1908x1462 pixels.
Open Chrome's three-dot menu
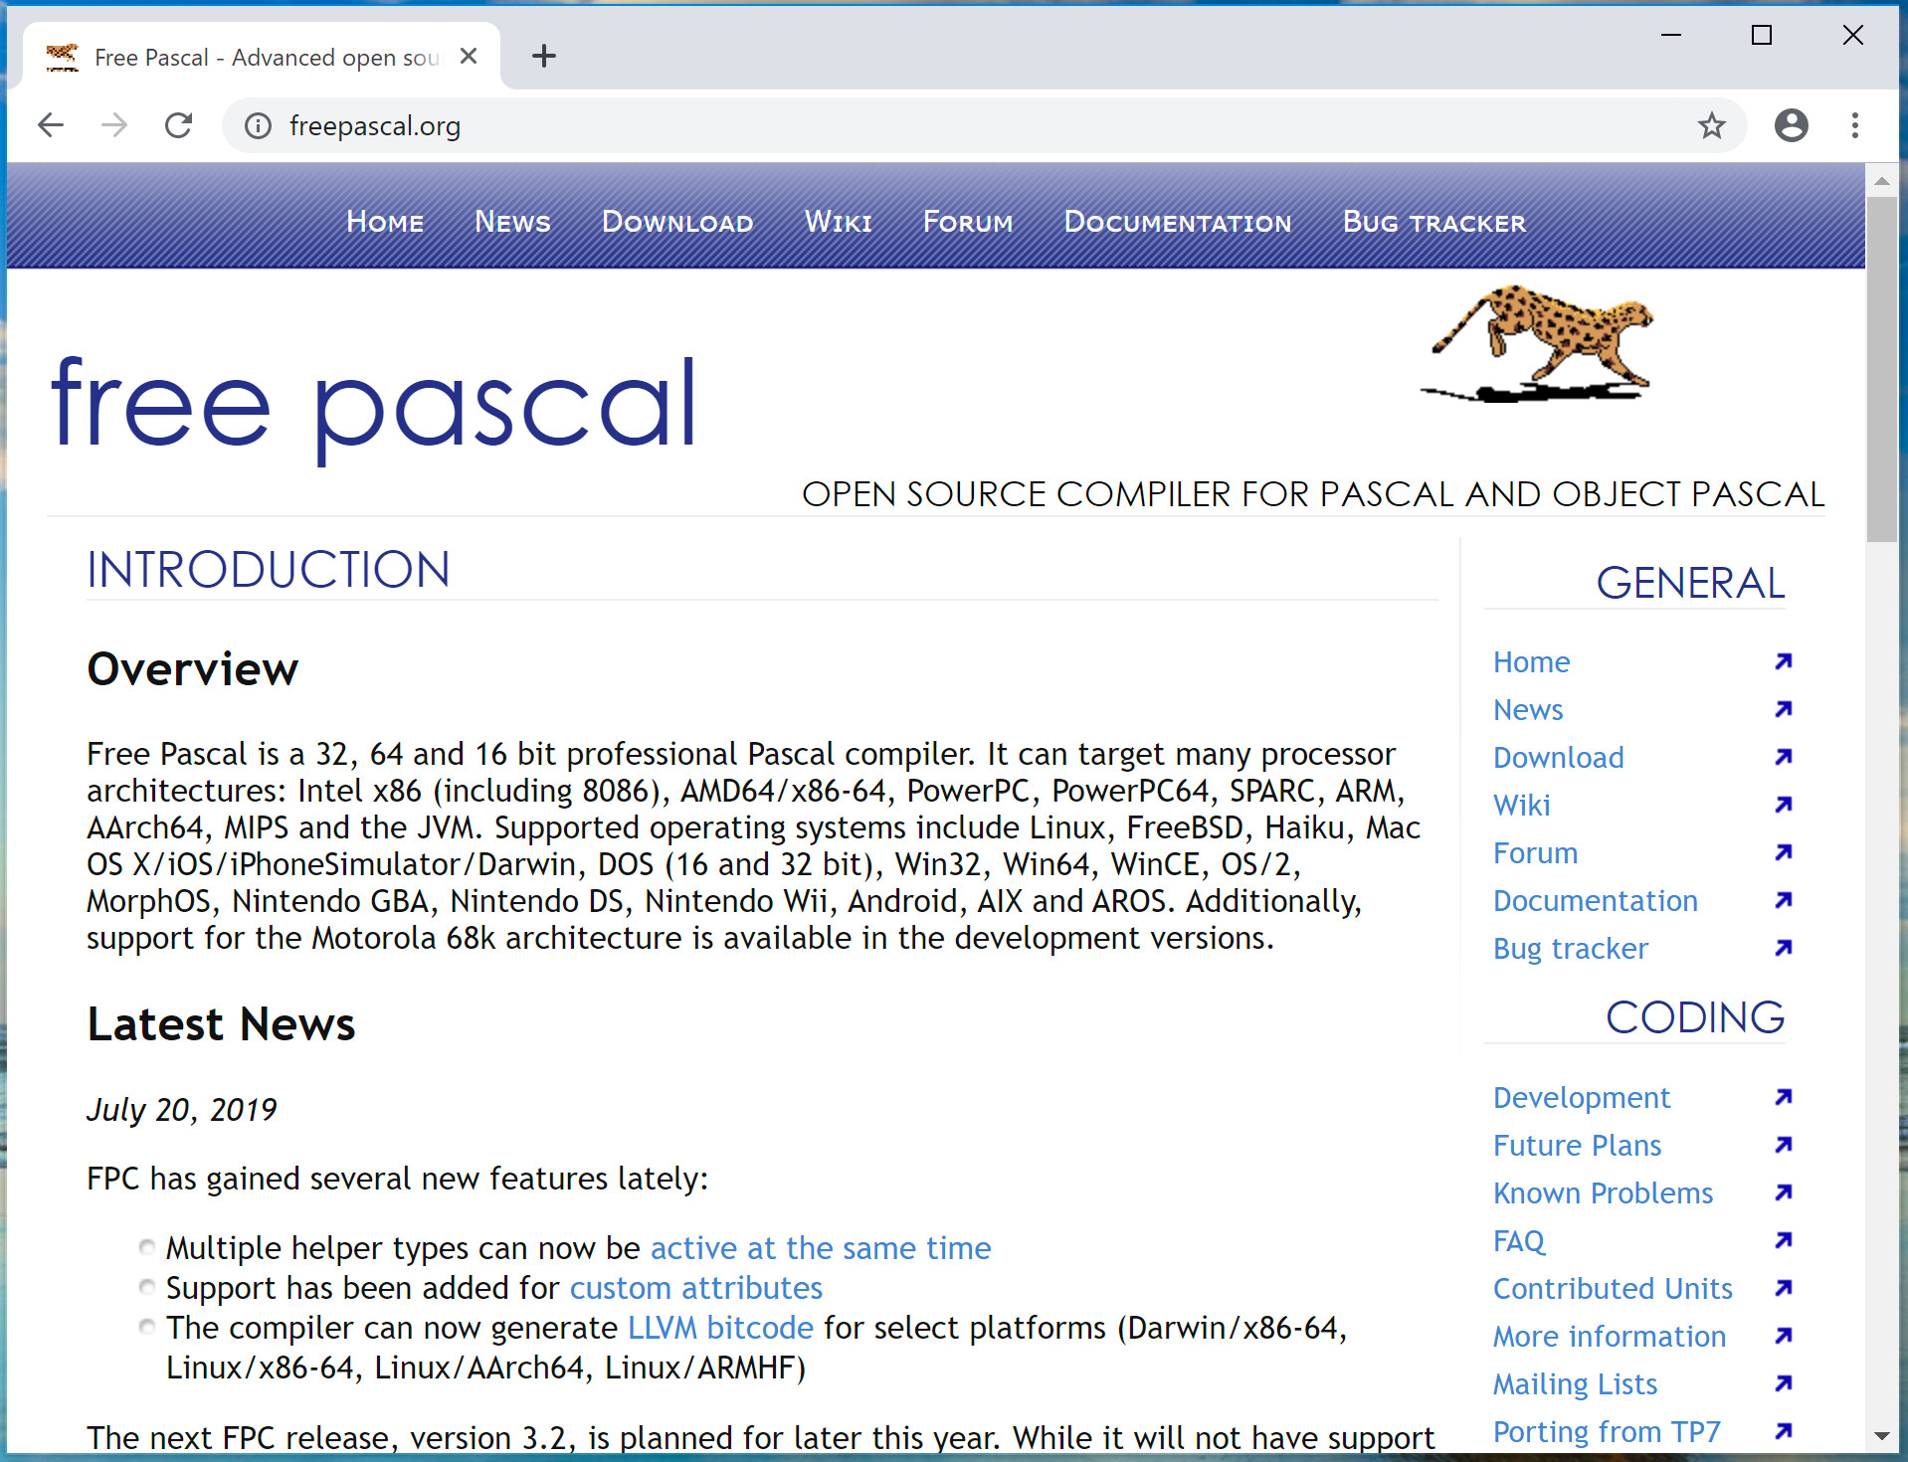pyautogui.click(x=1854, y=125)
